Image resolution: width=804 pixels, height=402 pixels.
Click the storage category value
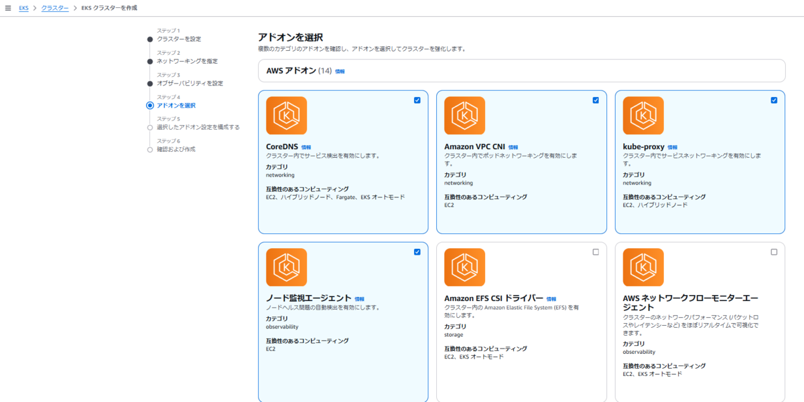[x=454, y=334]
